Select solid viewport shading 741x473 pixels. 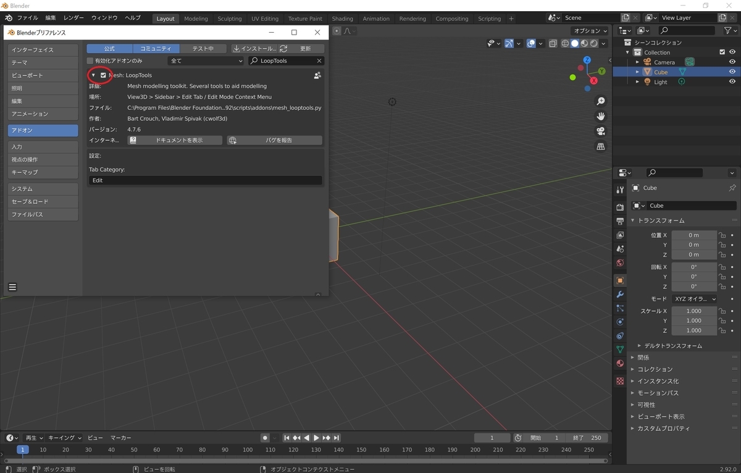[574, 43]
